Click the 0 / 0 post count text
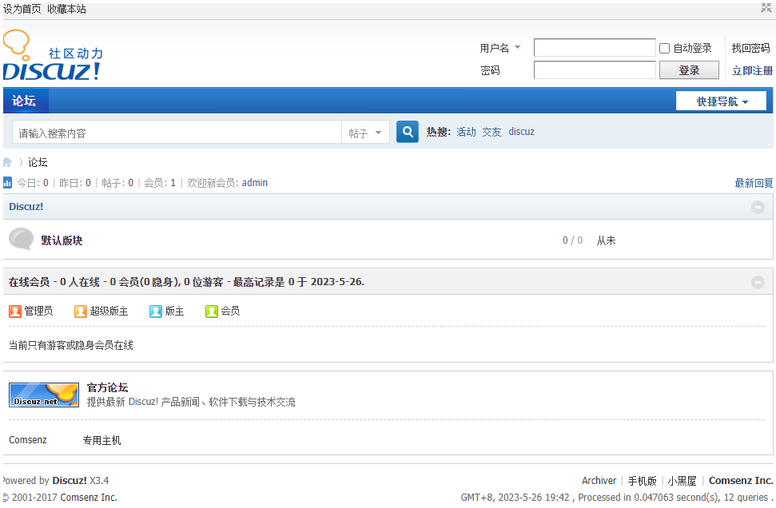This screenshot has width=776, height=508. pos(572,240)
